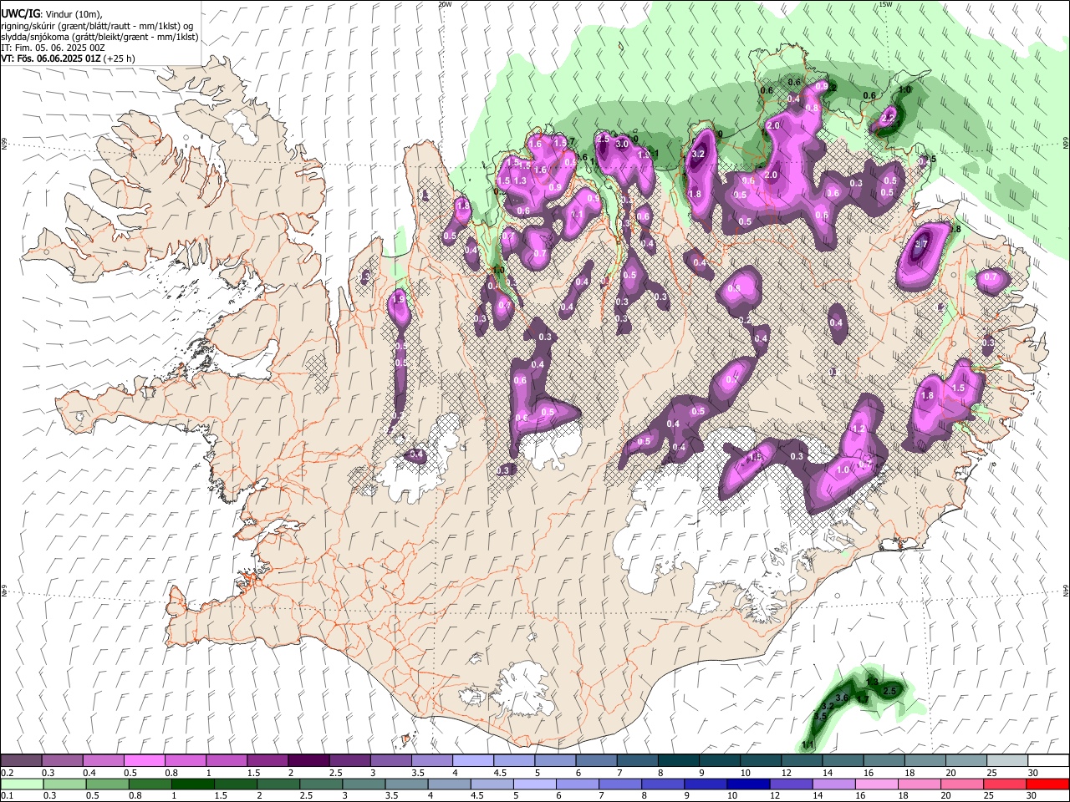Click the bold 'UWC/IG' title text
The height and width of the screenshot is (802, 1070).
pyautogui.click(x=20, y=13)
